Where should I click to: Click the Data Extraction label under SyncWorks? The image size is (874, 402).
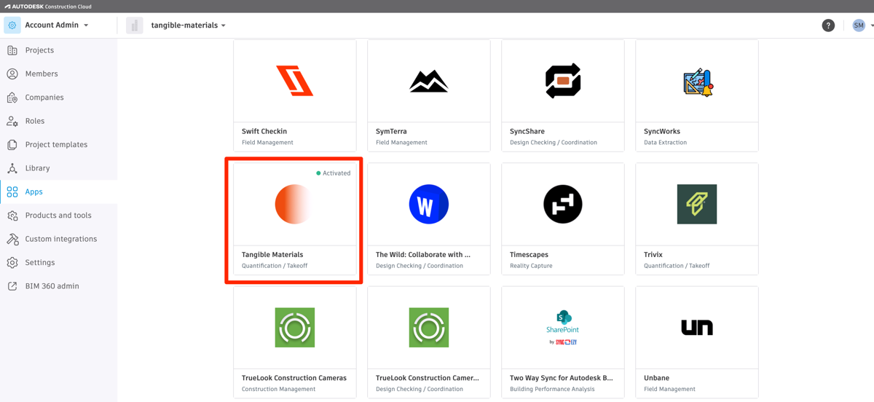(x=665, y=143)
